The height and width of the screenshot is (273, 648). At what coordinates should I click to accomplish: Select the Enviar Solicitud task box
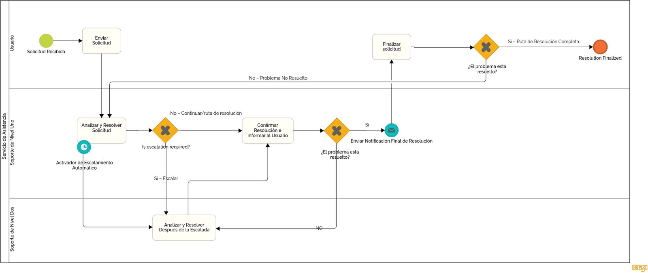pyautogui.click(x=102, y=41)
